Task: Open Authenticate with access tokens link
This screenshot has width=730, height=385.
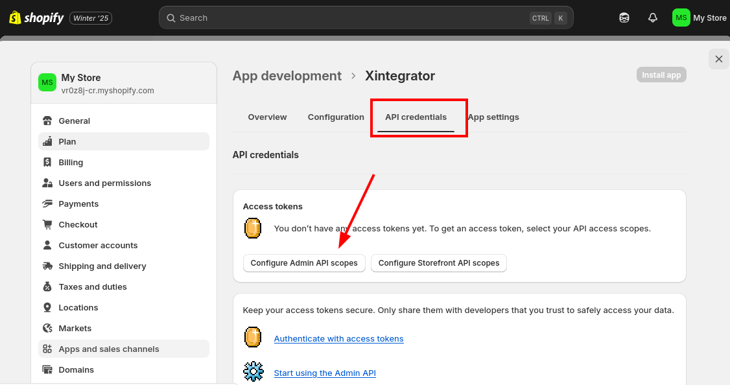Action: pos(338,339)
